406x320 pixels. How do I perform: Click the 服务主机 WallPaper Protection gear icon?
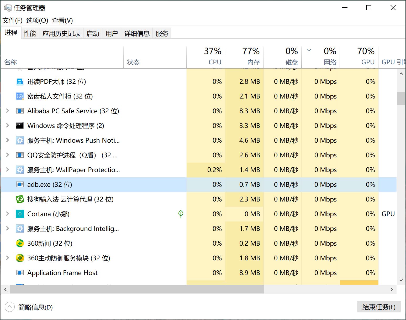tap(20, 170)
